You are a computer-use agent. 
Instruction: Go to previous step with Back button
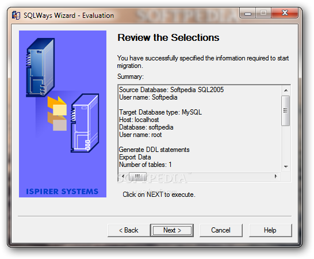[x=129, y=230]
